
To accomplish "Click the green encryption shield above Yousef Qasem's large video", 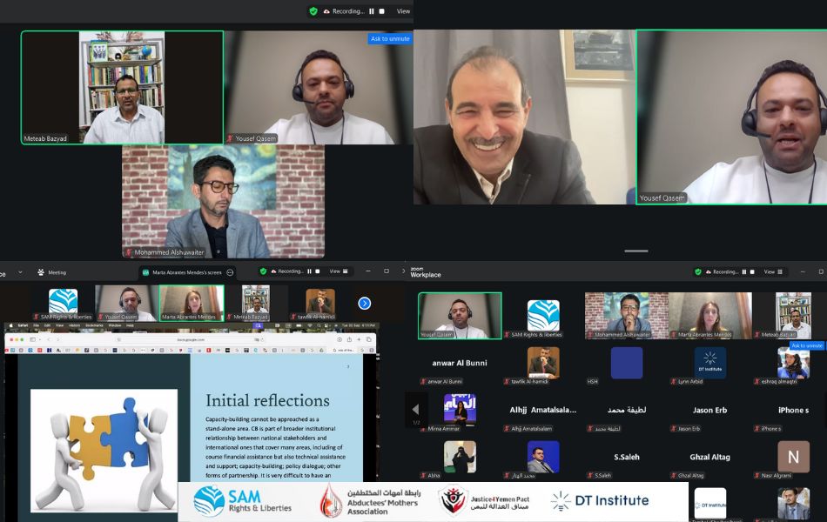I will [x=313, y=11].
